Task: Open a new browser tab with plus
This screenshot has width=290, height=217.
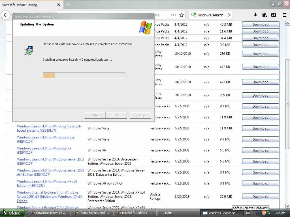Action: [68, 5]
